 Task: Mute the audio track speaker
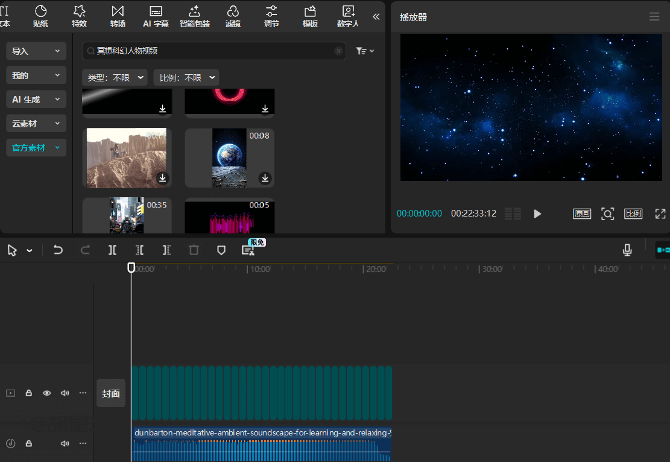[65, 443]
